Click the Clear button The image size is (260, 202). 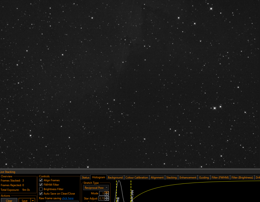pos(9,200)
